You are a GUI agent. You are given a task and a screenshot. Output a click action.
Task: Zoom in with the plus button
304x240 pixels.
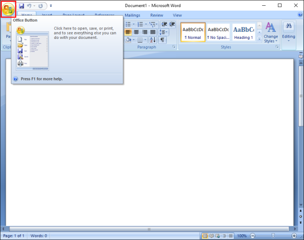294,236
